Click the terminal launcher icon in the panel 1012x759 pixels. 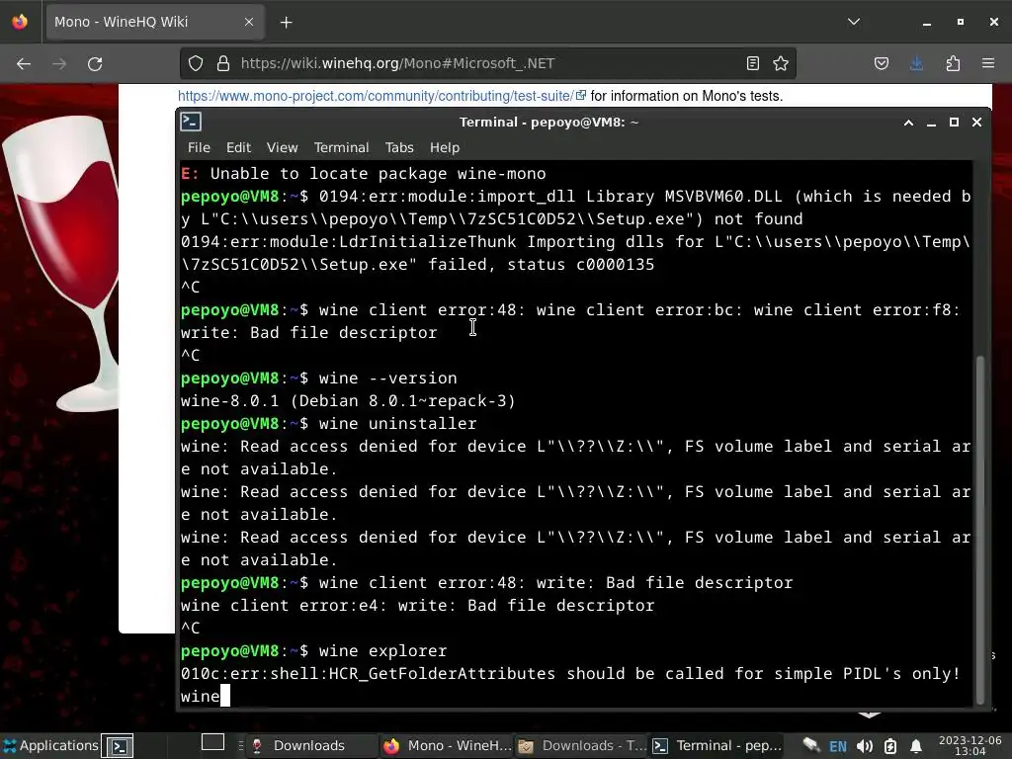[120, 746]
